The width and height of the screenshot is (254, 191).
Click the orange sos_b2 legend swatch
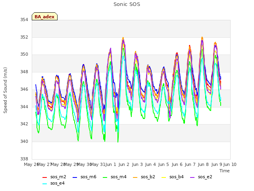click(135, 177)
